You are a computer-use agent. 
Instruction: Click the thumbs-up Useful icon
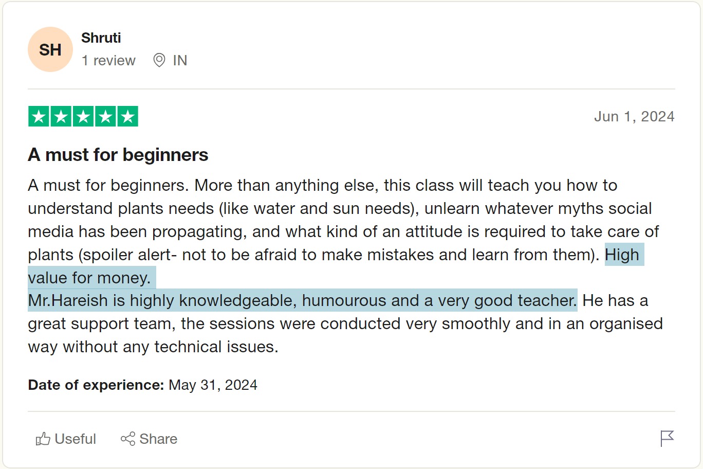(43, 439)
